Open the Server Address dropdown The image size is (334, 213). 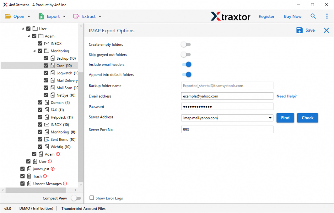(x=270, y=118)
